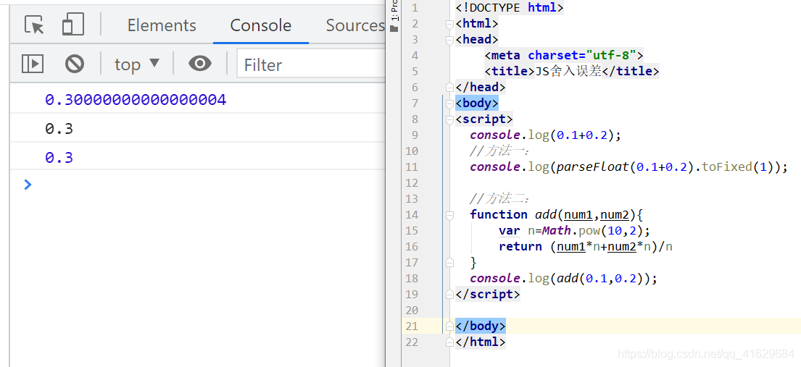Collapse the add function fold marker
This screenshot has width=801, height=367.
point(449,215)
